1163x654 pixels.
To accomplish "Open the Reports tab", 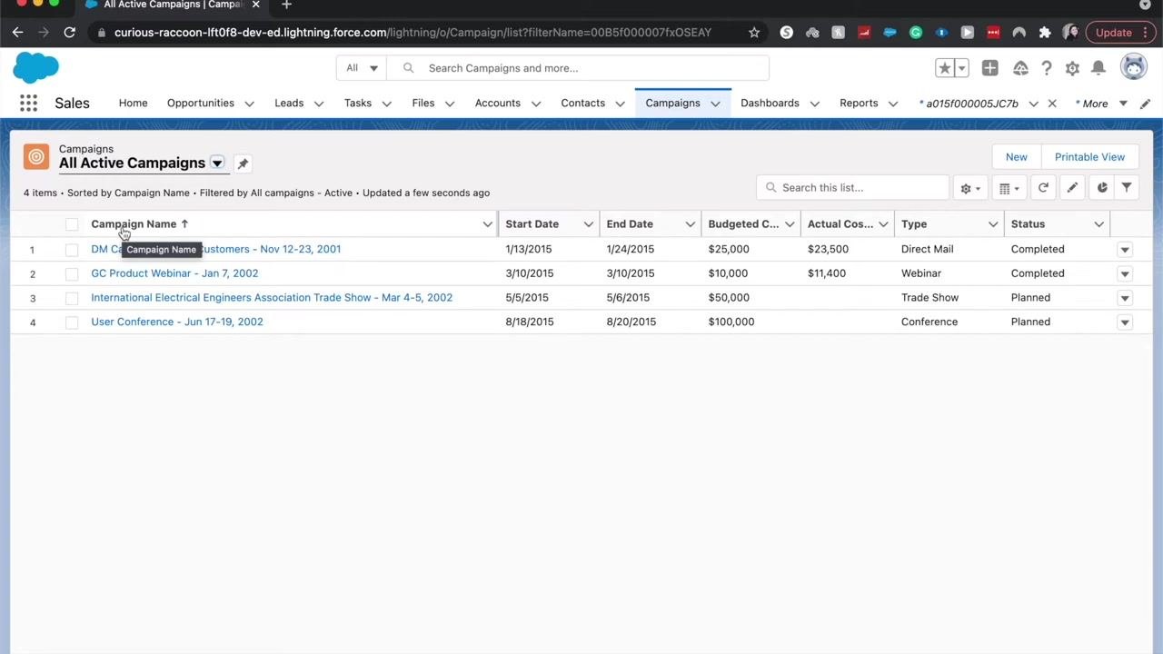I will [x=859, y=104].
